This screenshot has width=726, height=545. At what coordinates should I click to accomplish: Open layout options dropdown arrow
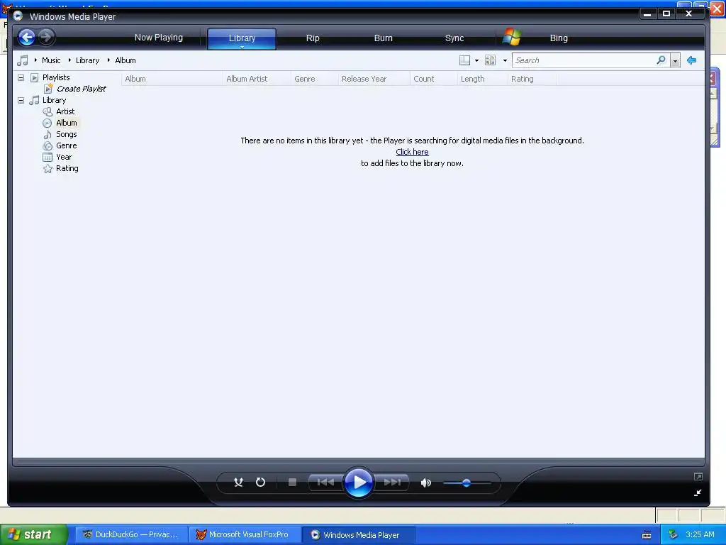tap(476, 61)
